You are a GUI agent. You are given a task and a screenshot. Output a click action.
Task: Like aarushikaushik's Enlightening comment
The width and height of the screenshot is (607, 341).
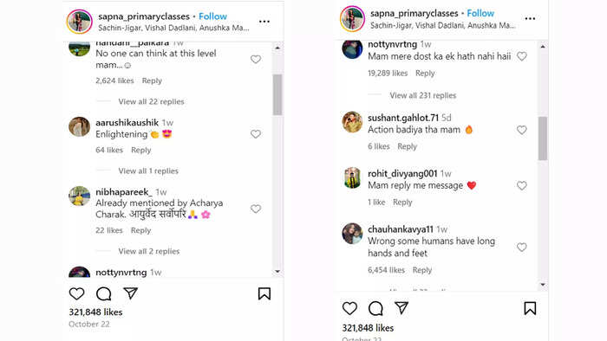pyautogui.click(x=256, y=134)
